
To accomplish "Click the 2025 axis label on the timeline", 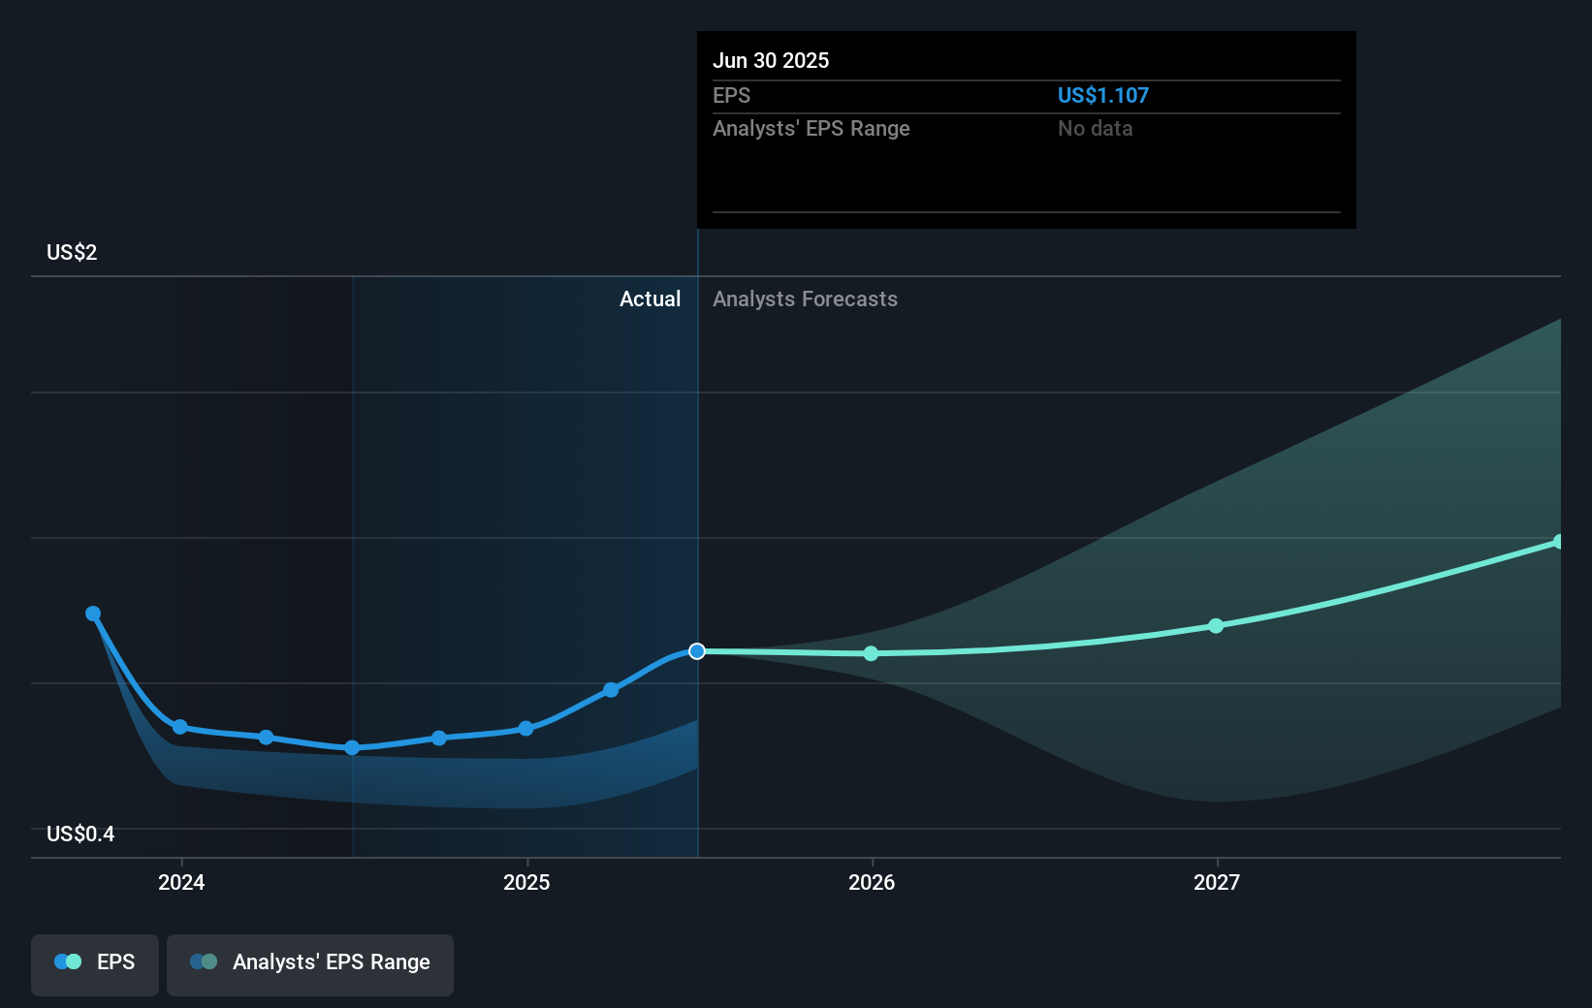I will click(x=526, y=883).
